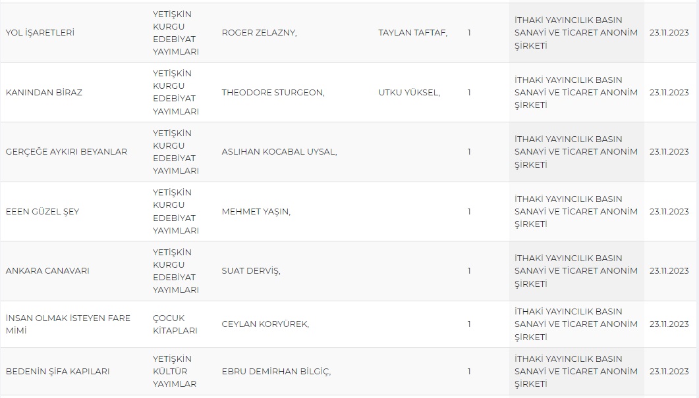Viewport: 699px width, 398px height.
Task: Click the "BEDENİN ŞİFA KAPILARI" title
Action: click(x=57, y=371)
